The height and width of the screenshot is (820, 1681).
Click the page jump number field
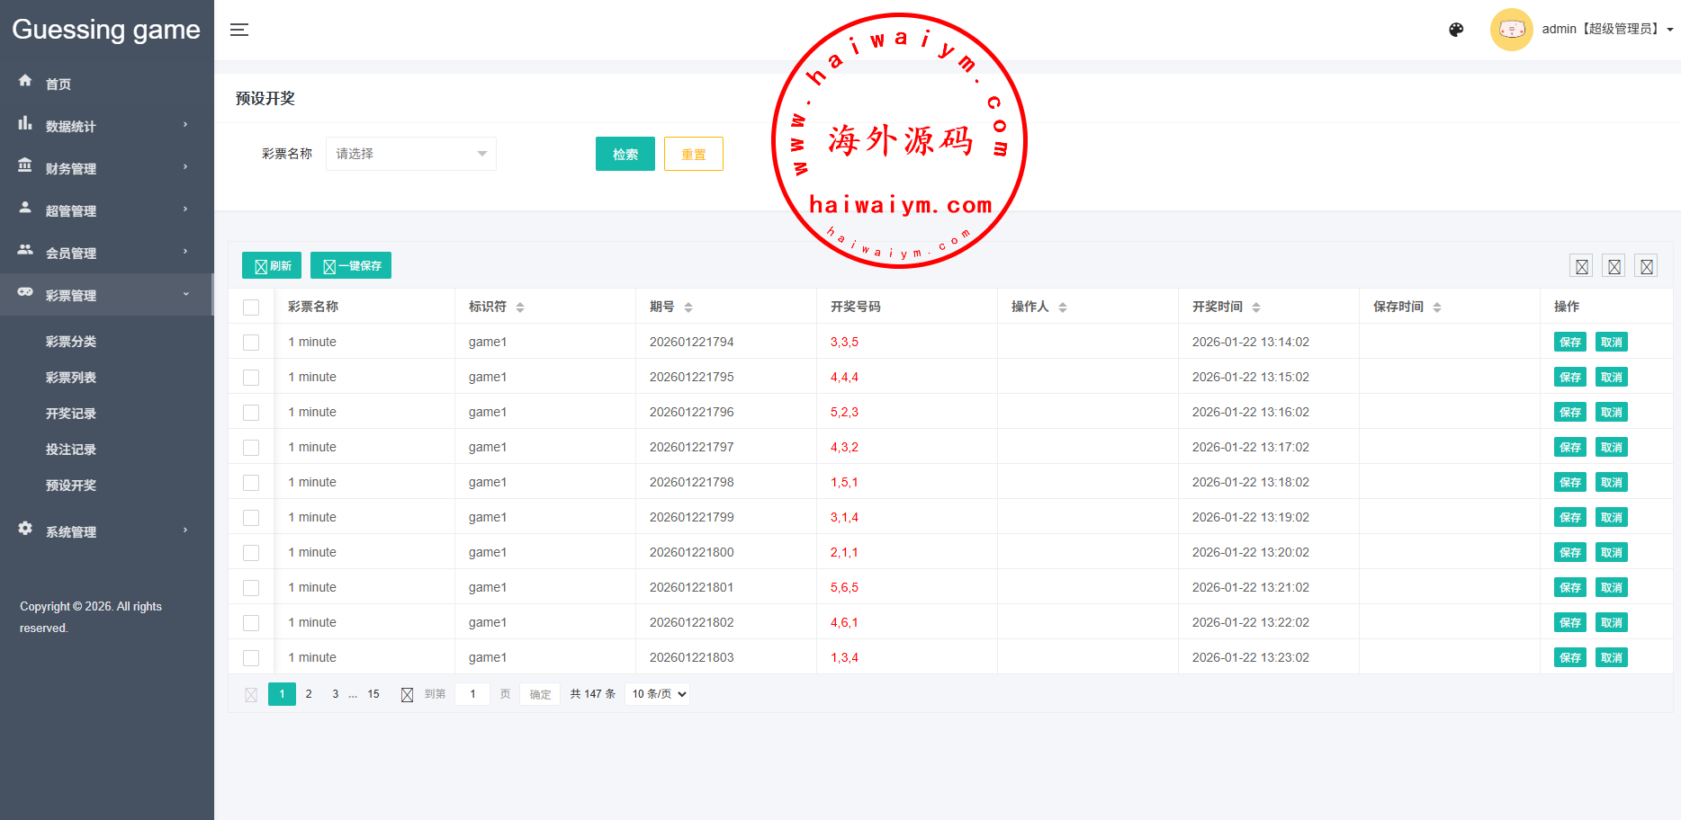click(x=472, y=694)
